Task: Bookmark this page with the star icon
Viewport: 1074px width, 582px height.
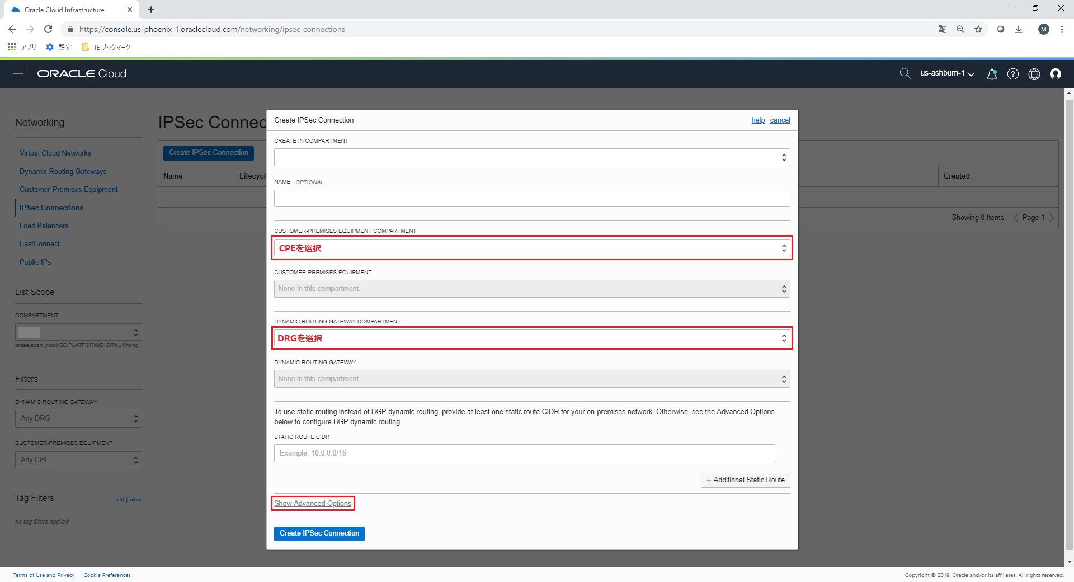Action: [x=978, y=29]
